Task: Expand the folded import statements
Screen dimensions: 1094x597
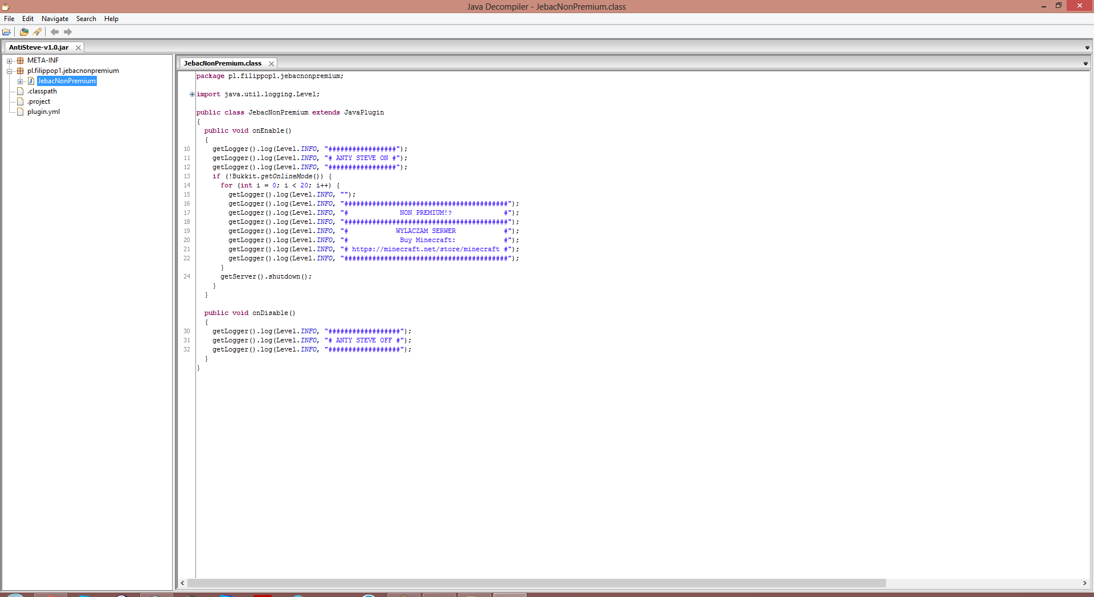Action: pyautogui.click(x=192, y=95)
